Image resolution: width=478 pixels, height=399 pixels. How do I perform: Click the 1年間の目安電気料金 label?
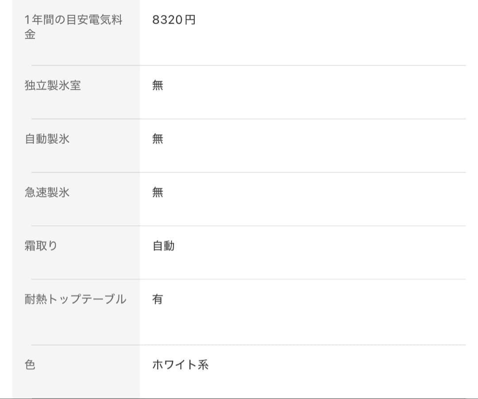(73, 27)
